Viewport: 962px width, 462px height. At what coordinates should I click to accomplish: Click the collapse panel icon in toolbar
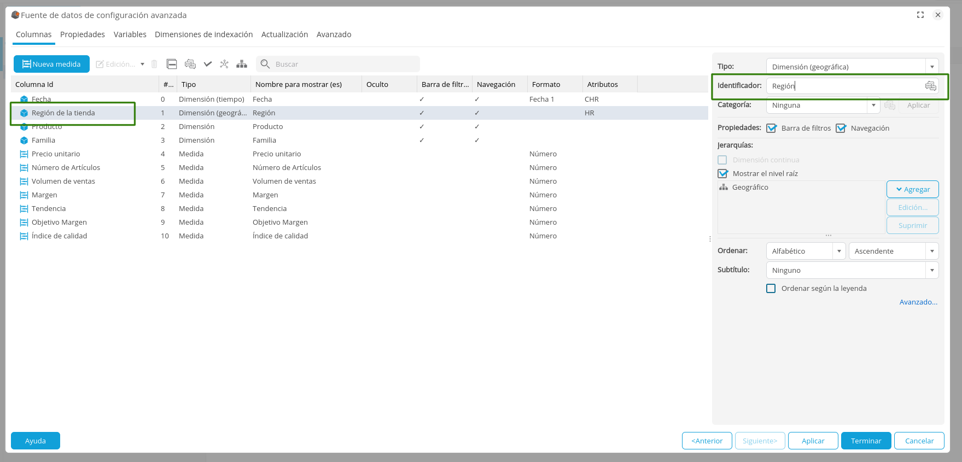point(172,64)
